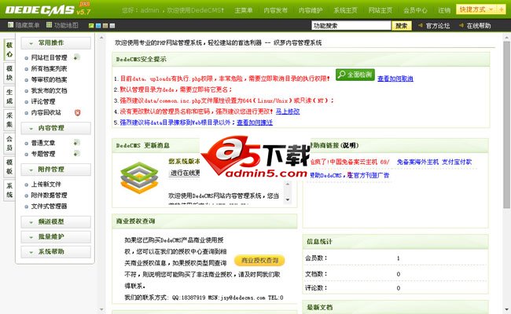The image size is (511, 314).
Task: Switch to the 核心 side tab
Action: (x=9, y=49)
